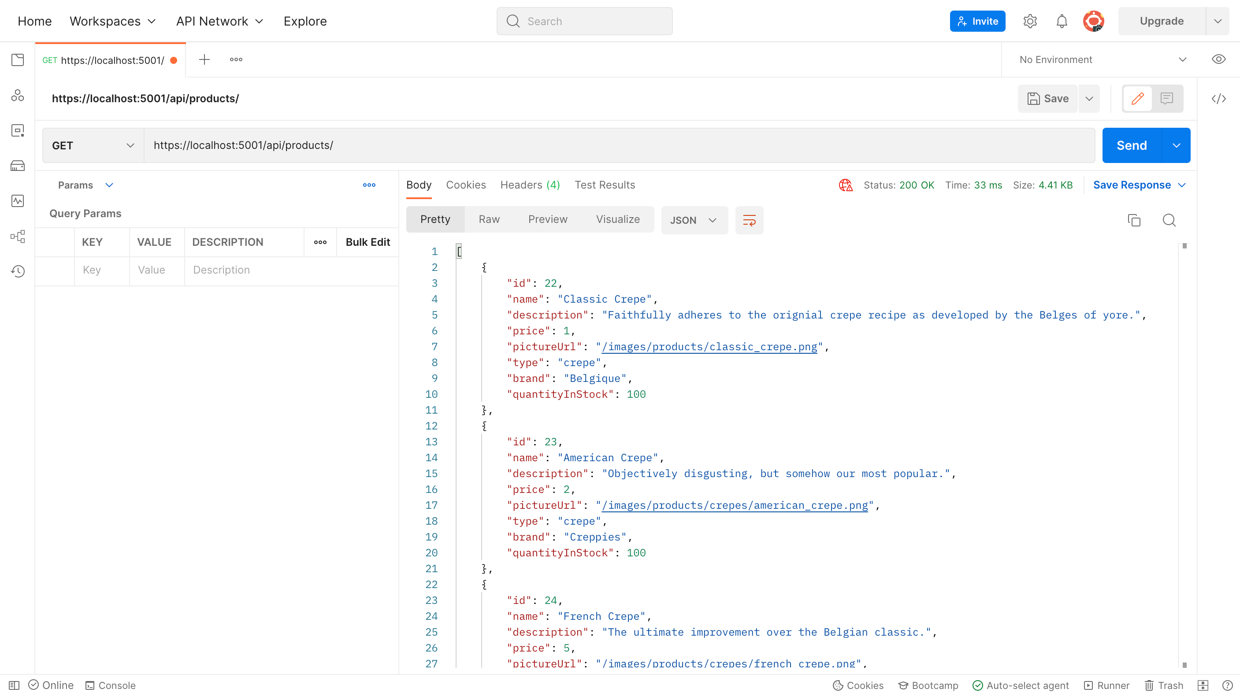Click the code snippet icon

coord(1218,99)
